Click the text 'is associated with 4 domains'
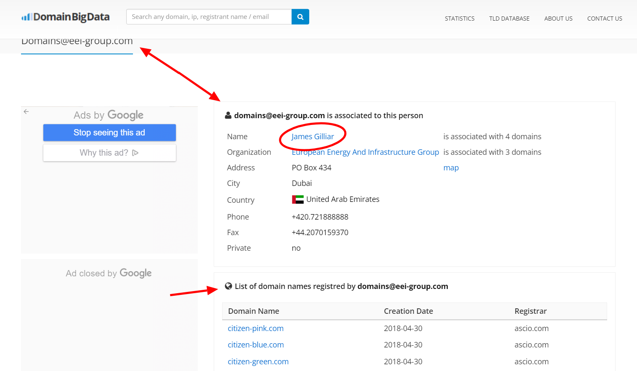 coord(492,136)
